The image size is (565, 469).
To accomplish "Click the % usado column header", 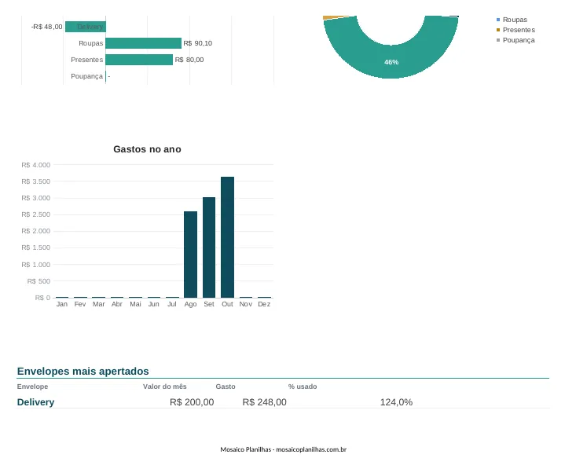I will pos(303,387).
